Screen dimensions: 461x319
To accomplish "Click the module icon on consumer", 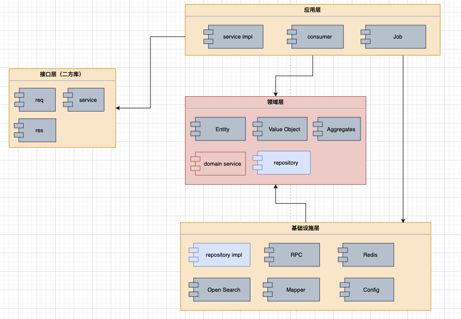I will (x=292, y=37).
